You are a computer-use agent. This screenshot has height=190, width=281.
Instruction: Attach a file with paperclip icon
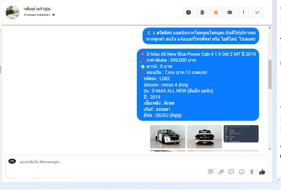coord(221,172)
